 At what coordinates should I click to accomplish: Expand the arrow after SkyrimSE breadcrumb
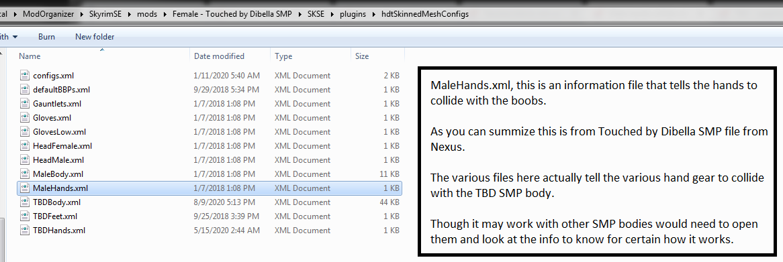[130, 15]
